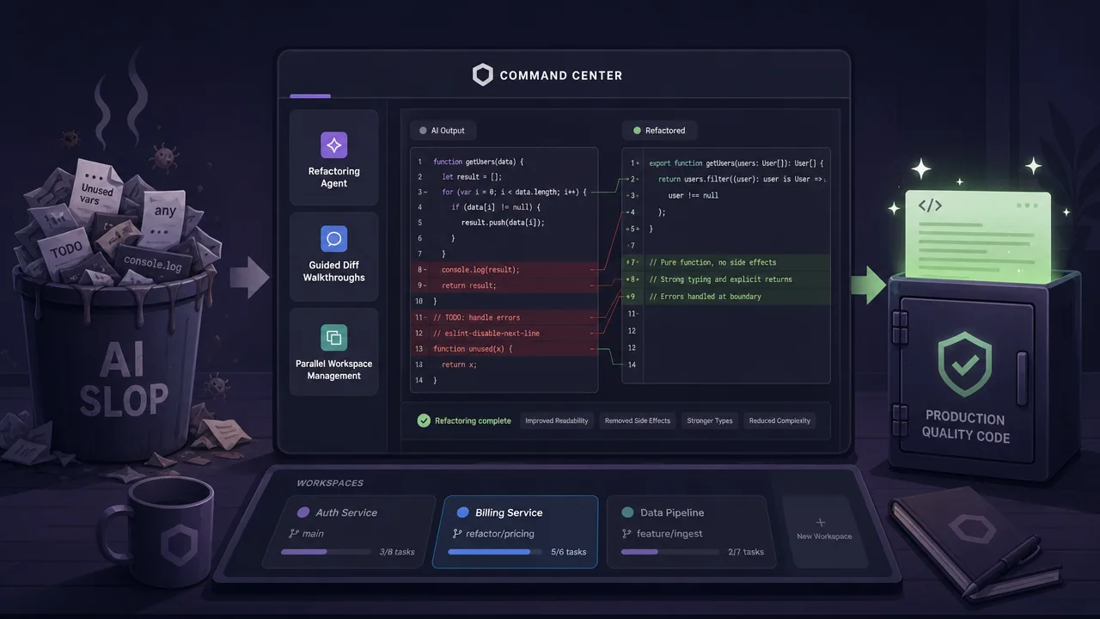The width and height of the screenshot is (1100, 619).
Task: Click the removed function unused(x) line
Action: (x=504, y=349)
